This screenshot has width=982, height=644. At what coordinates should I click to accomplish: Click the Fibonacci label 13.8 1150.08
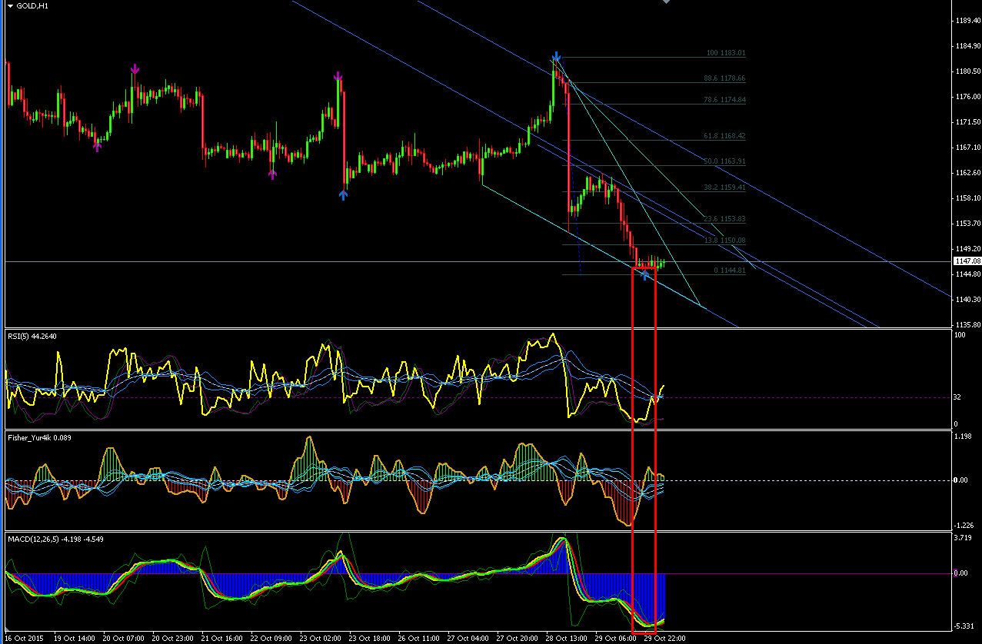click(x=724, y=241)
